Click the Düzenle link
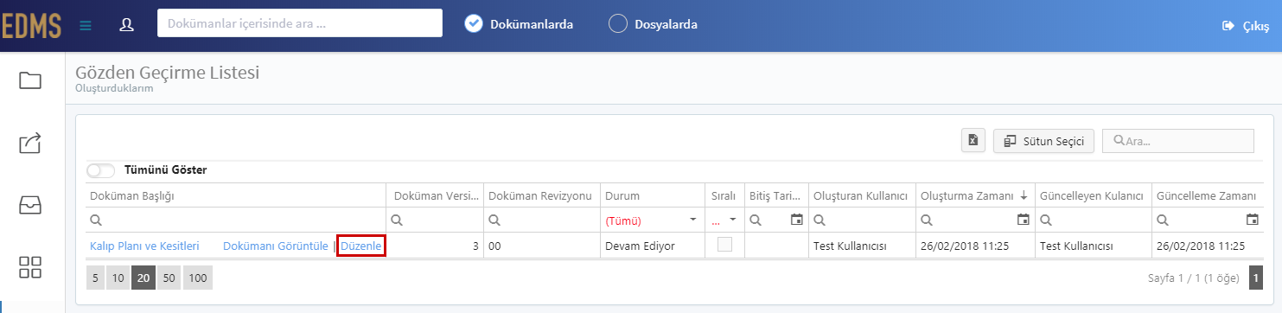The height and width of the screenshot is (313, 1282). 361,246
